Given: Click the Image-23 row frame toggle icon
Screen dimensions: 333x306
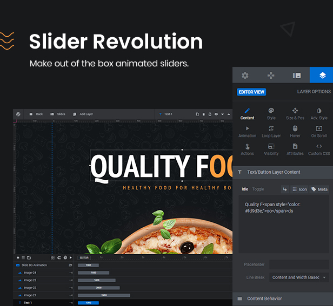Looking at the screenshot, I should click(71, 280).
